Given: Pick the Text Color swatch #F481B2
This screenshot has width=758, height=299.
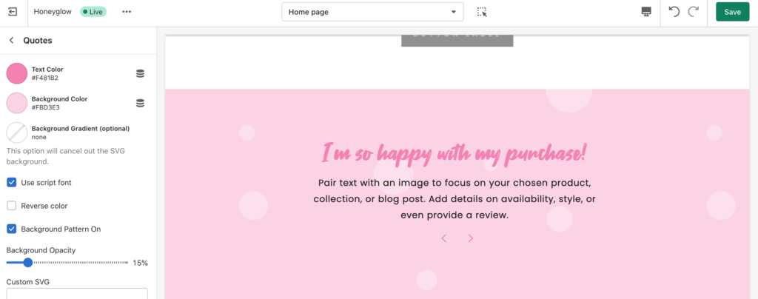Looking at the screenshot, I should click(17, 73).
